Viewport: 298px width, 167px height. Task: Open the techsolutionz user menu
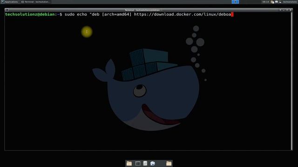(x=290, y=2)
